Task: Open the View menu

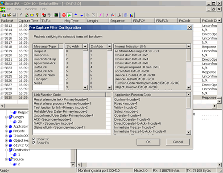Action: click(18, 9)
